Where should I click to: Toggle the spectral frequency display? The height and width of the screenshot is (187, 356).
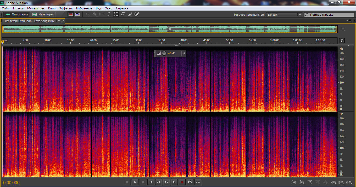[70, 14]
